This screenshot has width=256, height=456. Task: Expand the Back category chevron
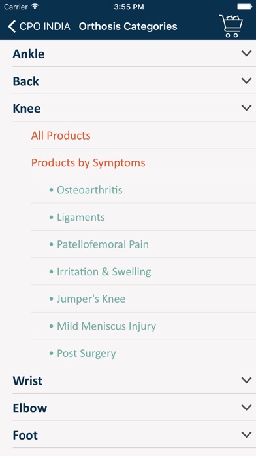coord(246,81)
